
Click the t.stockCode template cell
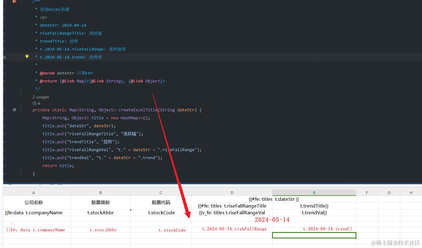161,212
